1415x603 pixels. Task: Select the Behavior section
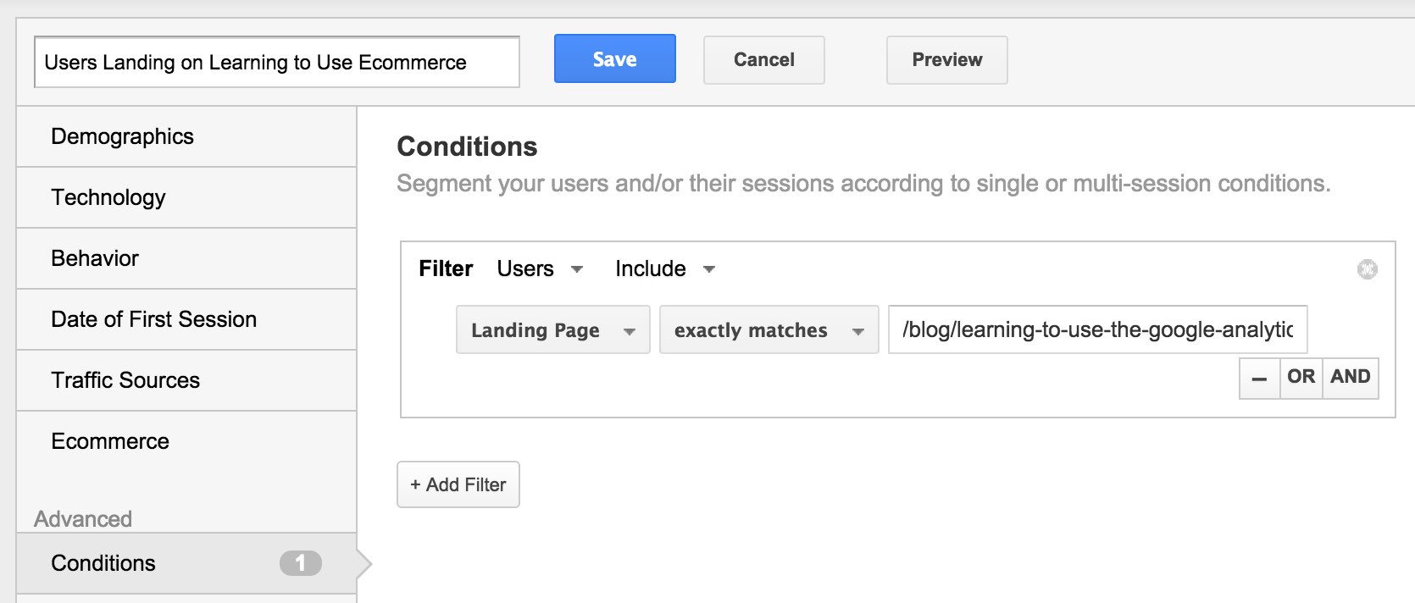click(x=186, y=258)
